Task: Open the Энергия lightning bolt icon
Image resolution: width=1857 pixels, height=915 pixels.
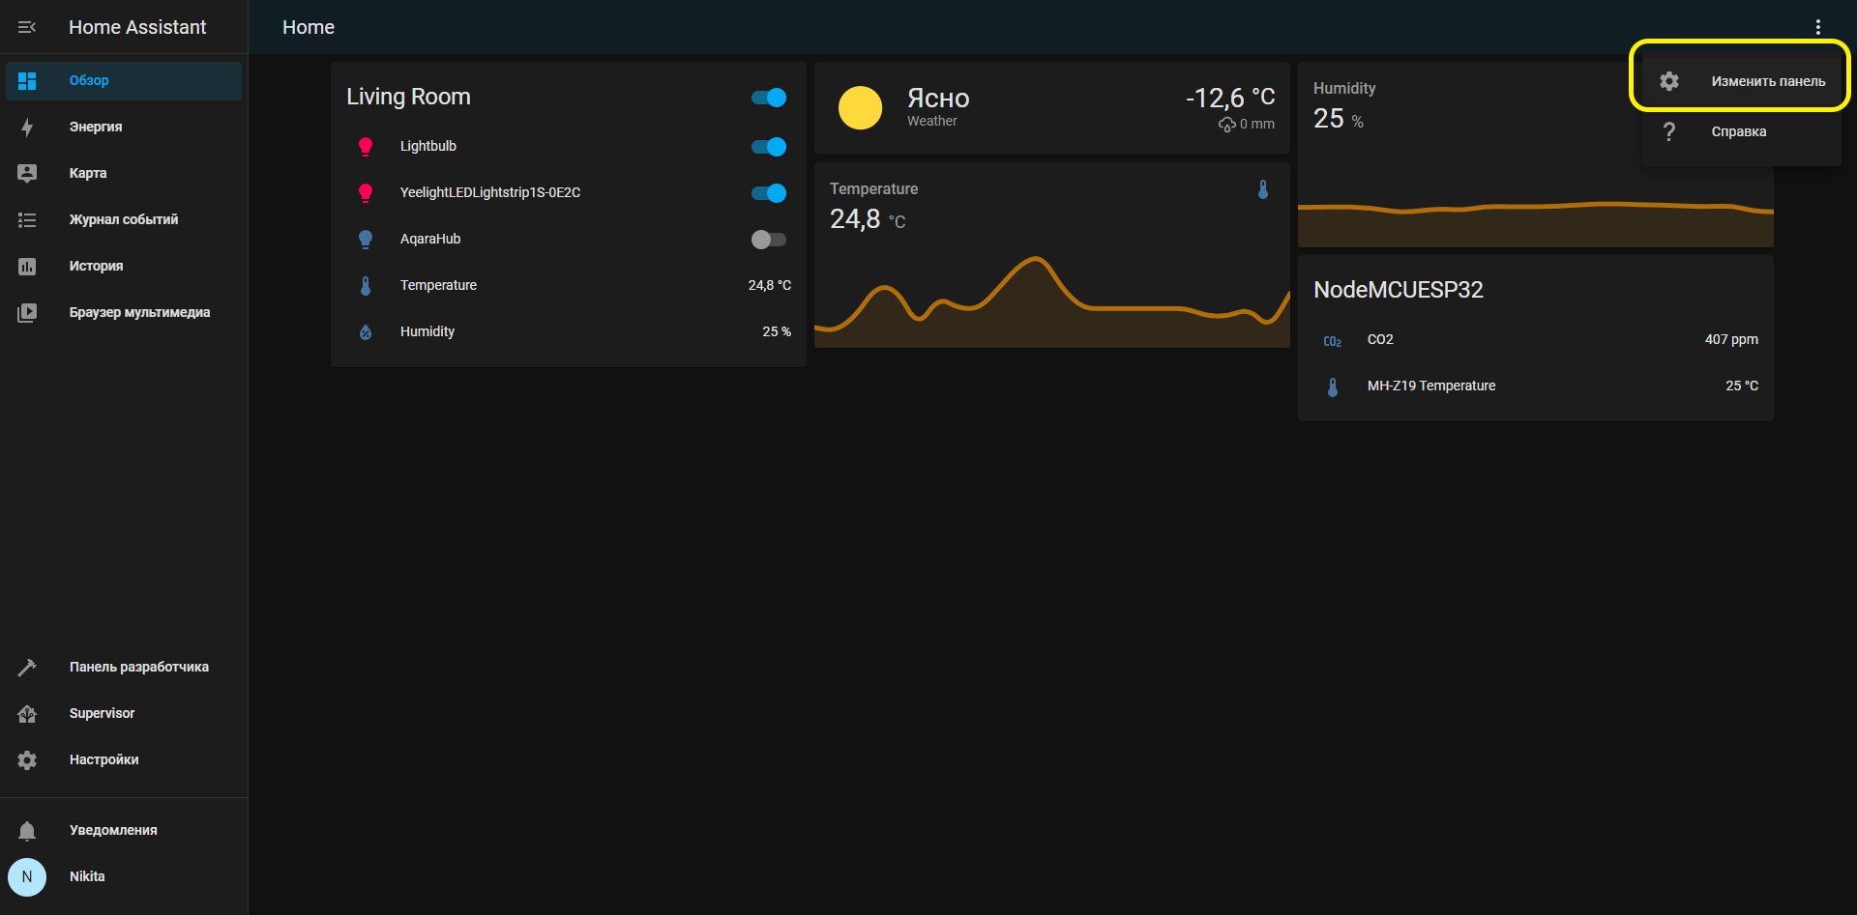Action: [x=27, y=127]
